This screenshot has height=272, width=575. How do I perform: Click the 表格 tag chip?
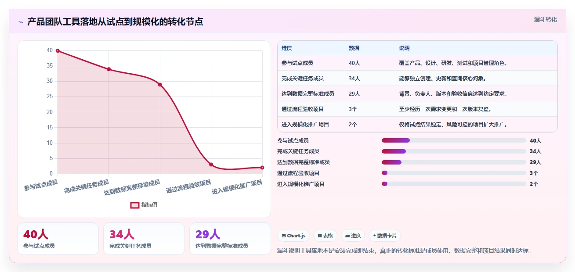click(x=325, y=236)
